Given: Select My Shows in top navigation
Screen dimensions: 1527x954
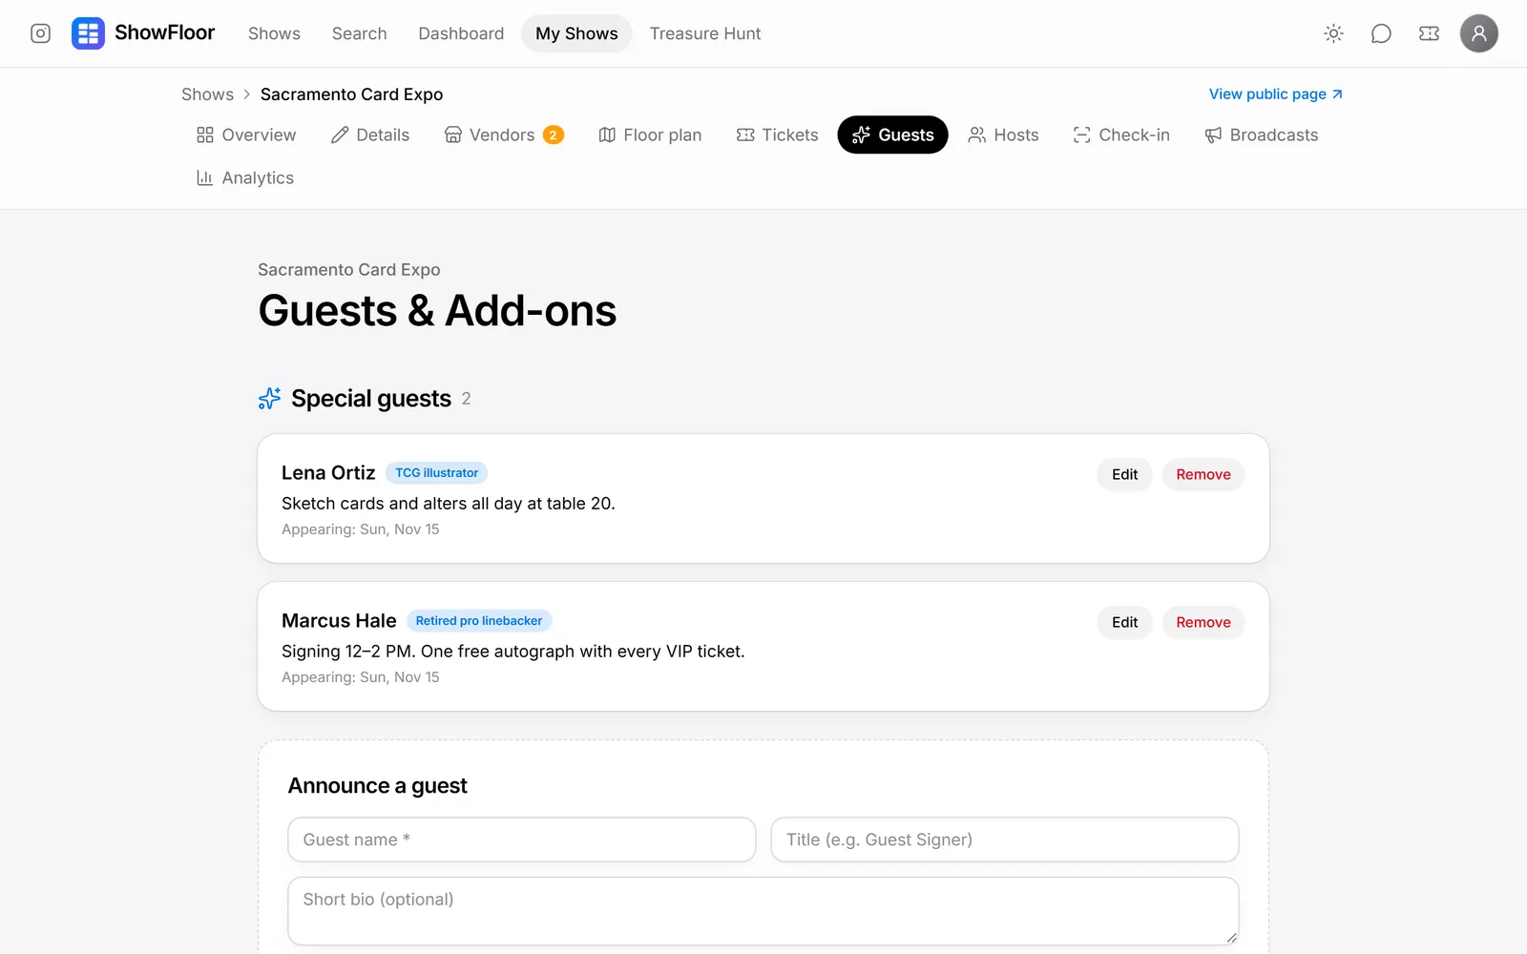Looking at the screenshot, I should coord(576,33).
